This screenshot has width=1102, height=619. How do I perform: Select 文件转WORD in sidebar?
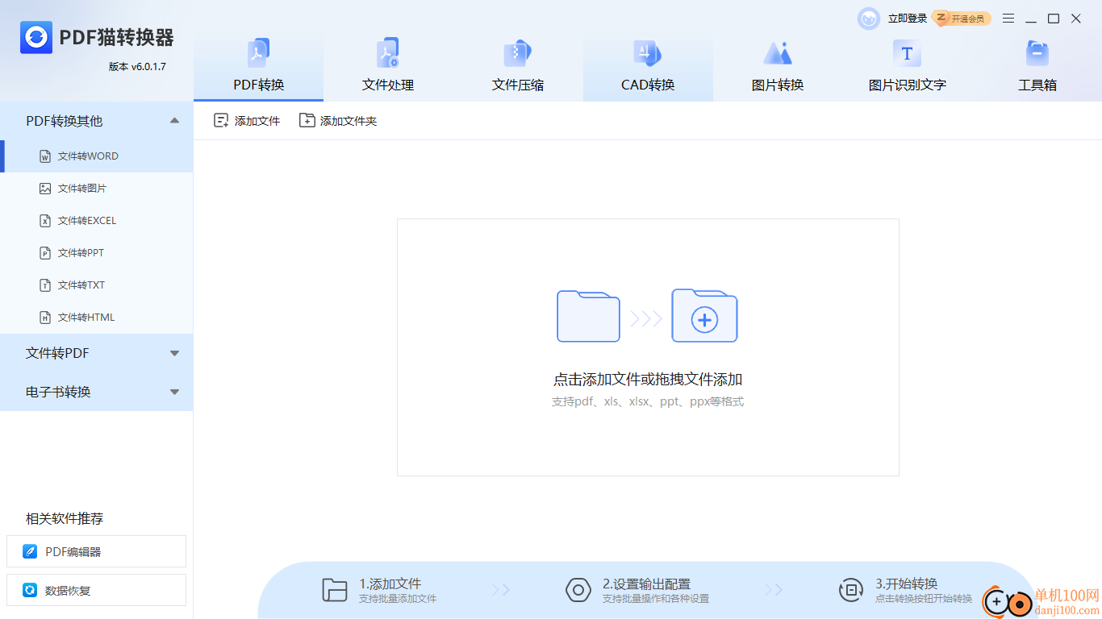click(97, 156)
